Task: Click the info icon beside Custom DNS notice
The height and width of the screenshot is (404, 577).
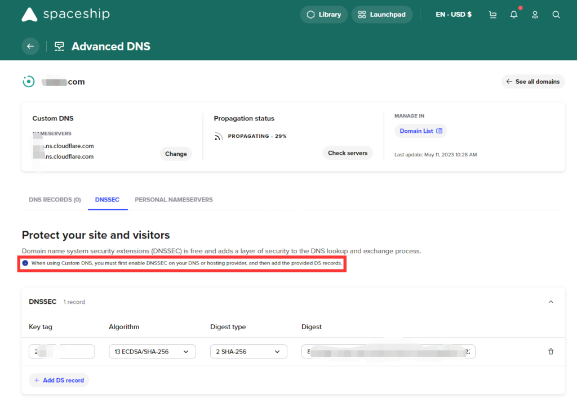Action: 25,263
